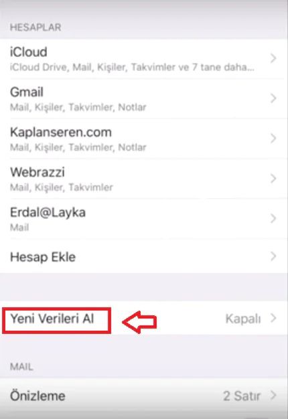Tap the chevron next to iCloud
288x419 pixels.
pyautogui.click(x=273, y=58)
